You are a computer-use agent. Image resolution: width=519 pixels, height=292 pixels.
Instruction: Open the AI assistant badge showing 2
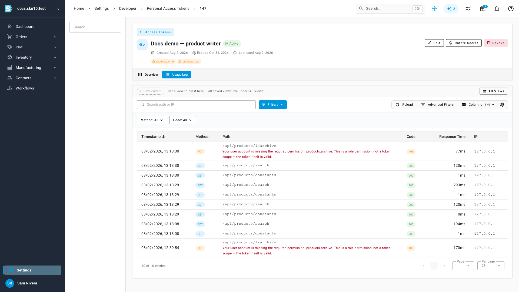(451, 9)
